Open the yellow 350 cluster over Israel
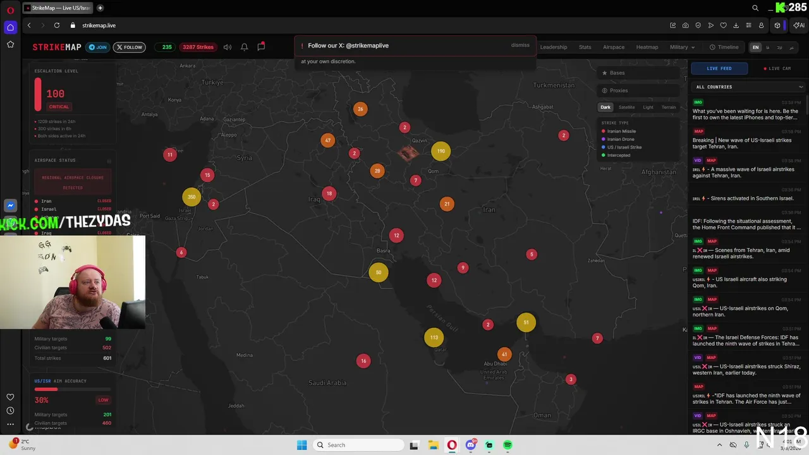 (192, 197)
